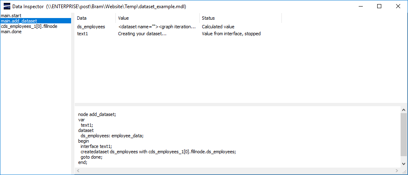Select main.start in the node list
This screenshot has height=175, width=408.
tap(36, 16)
